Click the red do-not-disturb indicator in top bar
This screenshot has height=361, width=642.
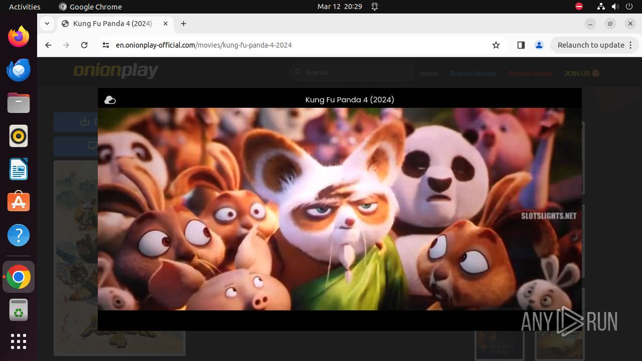pos(579,7)
